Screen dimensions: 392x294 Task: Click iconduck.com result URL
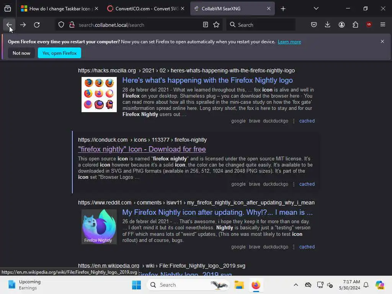click(x=142, y=140)
